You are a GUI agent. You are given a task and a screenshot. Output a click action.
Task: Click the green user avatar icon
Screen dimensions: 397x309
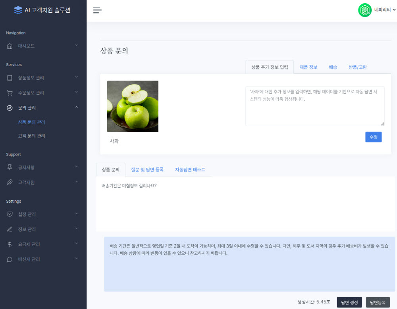tap(364, 10)
